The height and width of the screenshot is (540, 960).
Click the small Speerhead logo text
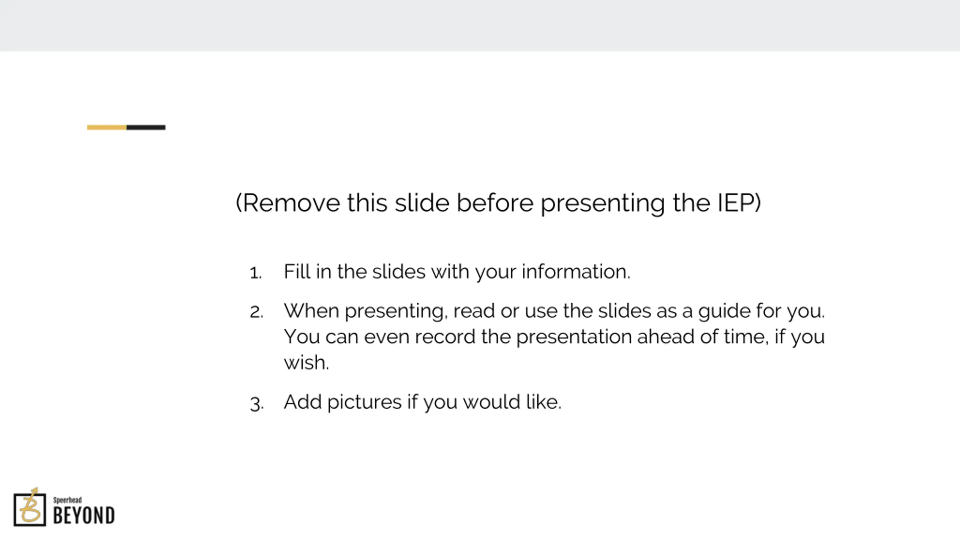(x=67, y=500)
